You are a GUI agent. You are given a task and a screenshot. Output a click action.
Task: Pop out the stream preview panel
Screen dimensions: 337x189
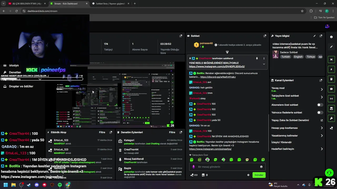coord(181,36)
